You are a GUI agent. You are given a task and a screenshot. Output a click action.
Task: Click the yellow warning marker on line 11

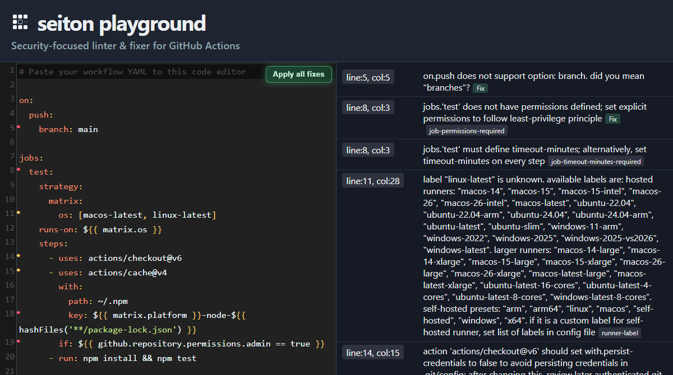coord(18,213)
